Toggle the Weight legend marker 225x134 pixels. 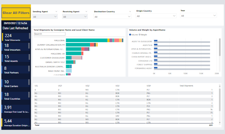(x=139, y=34)
